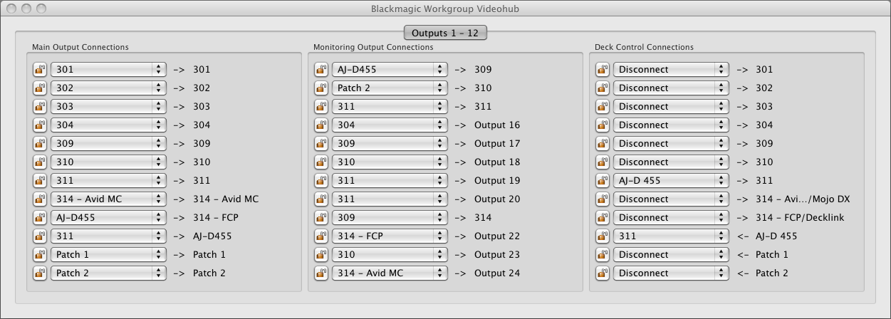This screenshot has width=891, height=319.
Task: Open Disconnect dropdown for Deck Control 309
Action: coord(671,144)
